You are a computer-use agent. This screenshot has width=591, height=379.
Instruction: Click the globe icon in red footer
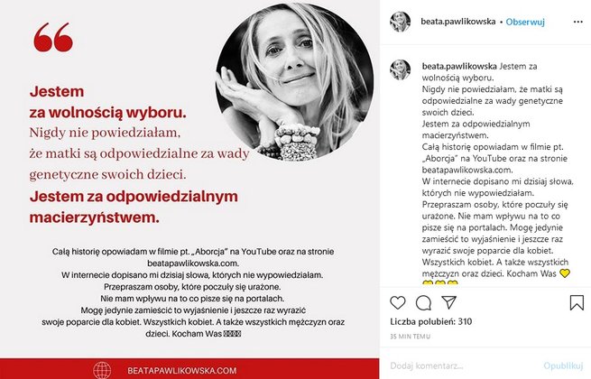click(102, 370)
